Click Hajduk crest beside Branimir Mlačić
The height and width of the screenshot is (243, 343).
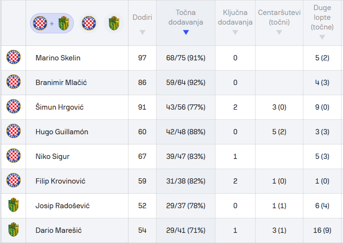click(13, 83)
